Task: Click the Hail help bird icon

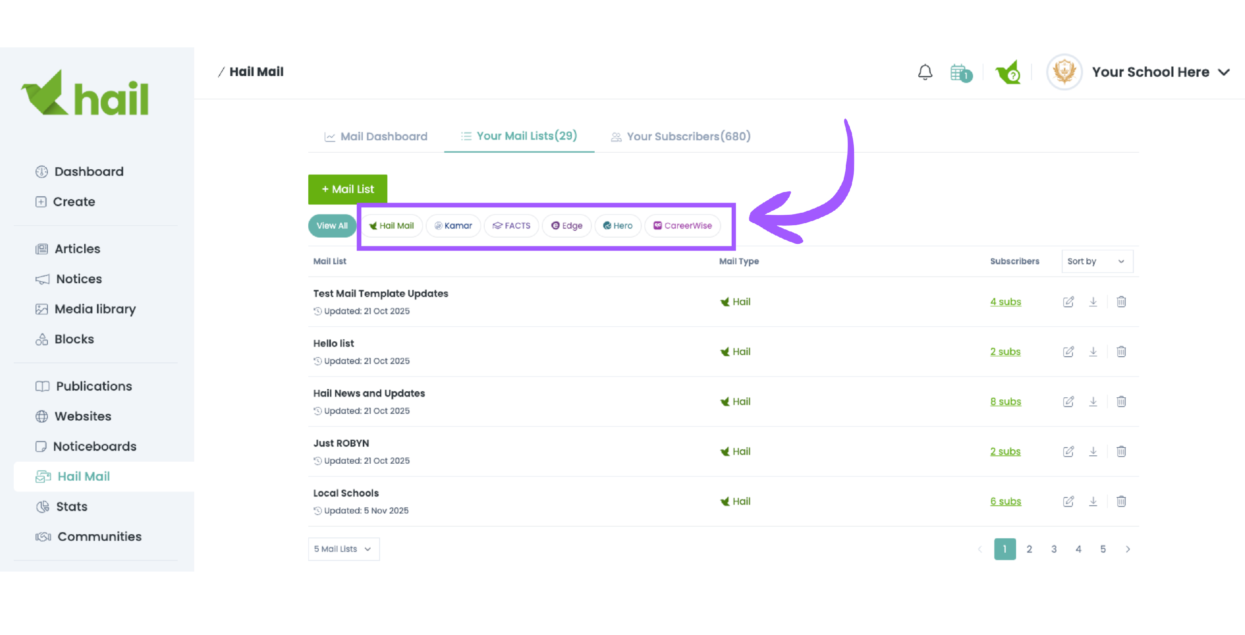Action: (x=1008, y=73)
